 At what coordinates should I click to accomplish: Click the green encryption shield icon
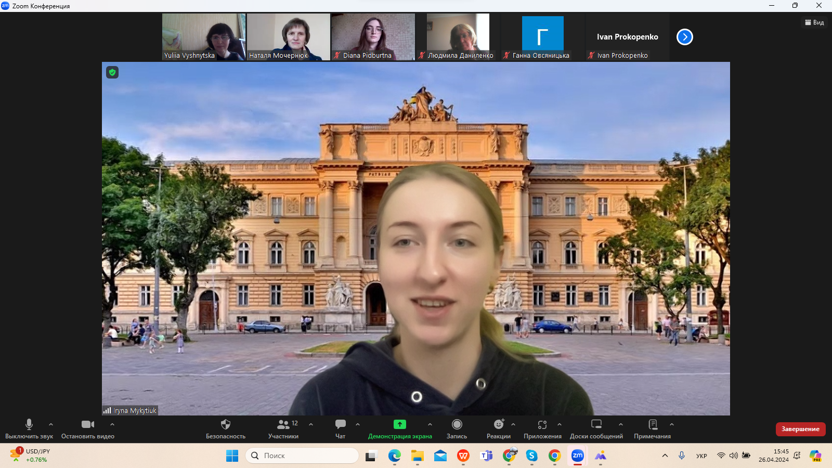click(x=112, y=72)
